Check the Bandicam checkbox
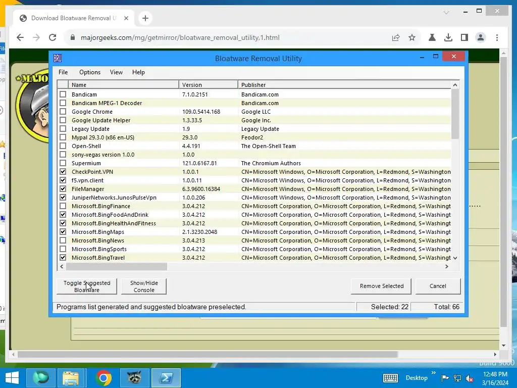The height and width of the screenshot is (388, 517). pos(63,94)
